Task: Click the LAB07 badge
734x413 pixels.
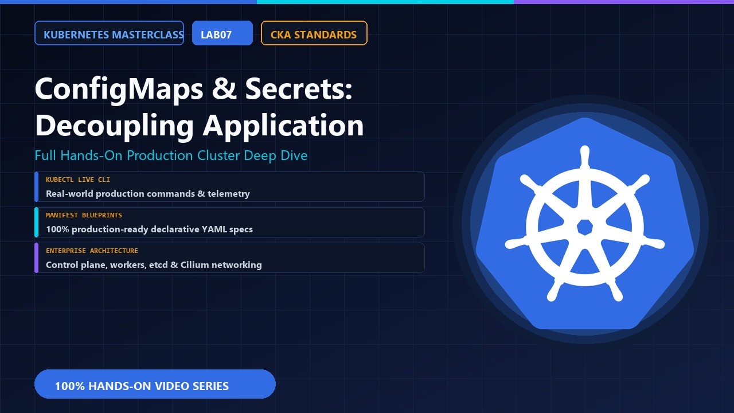Action: pyautogui.click(x=222, y=33)
